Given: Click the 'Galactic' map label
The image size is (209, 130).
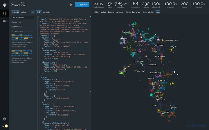Looking at the screenshot, I should pyautogui.click(x=151, y=78).
